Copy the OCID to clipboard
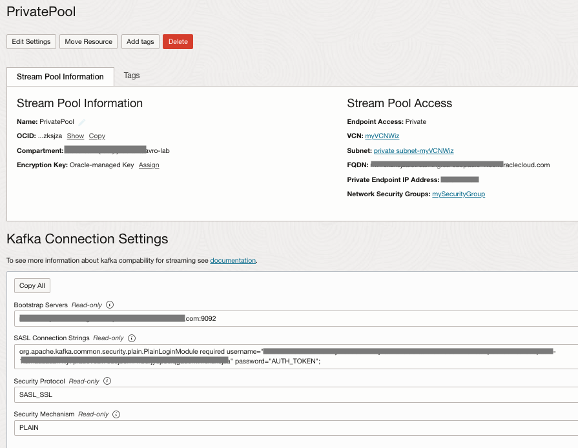This screenshot has width=578, height=448. [97, 136]
